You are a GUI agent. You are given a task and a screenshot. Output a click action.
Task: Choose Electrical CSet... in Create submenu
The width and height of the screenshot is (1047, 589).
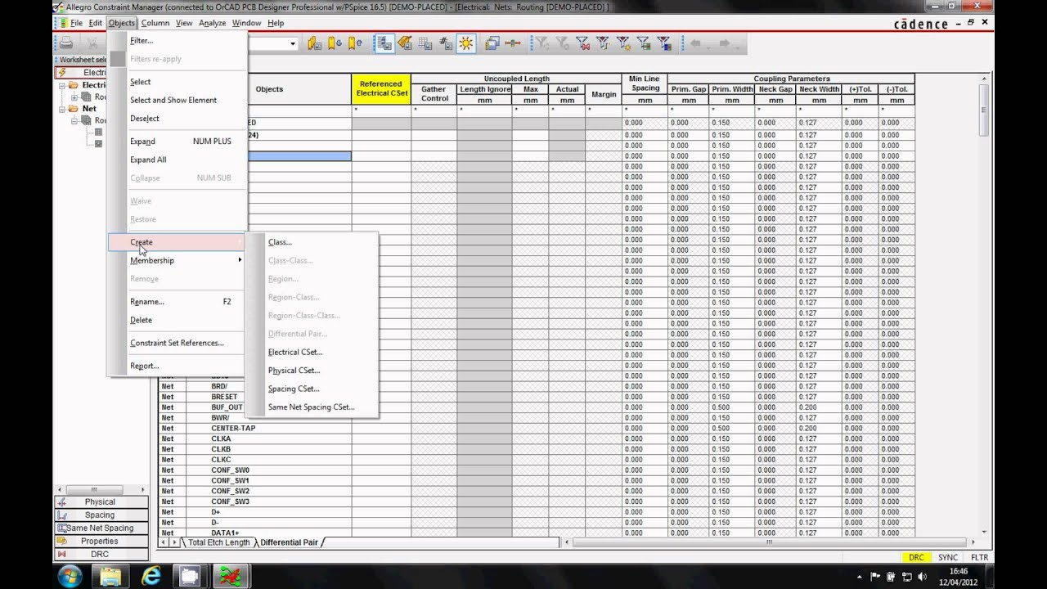tap(312, 352)
